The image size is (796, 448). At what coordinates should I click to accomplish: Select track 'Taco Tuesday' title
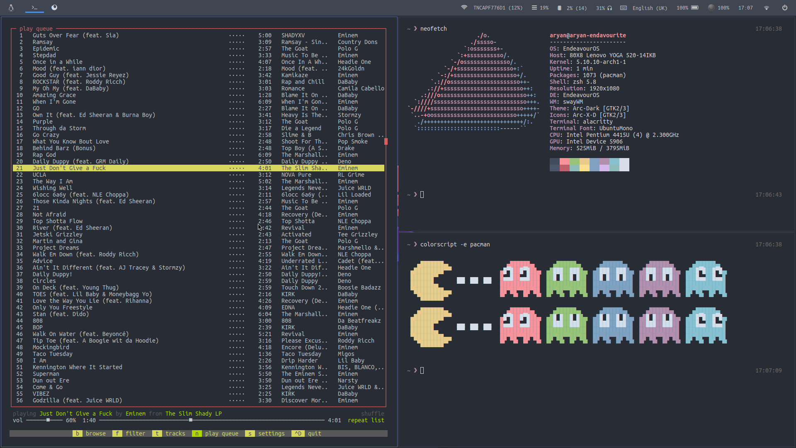pos(53,354)
